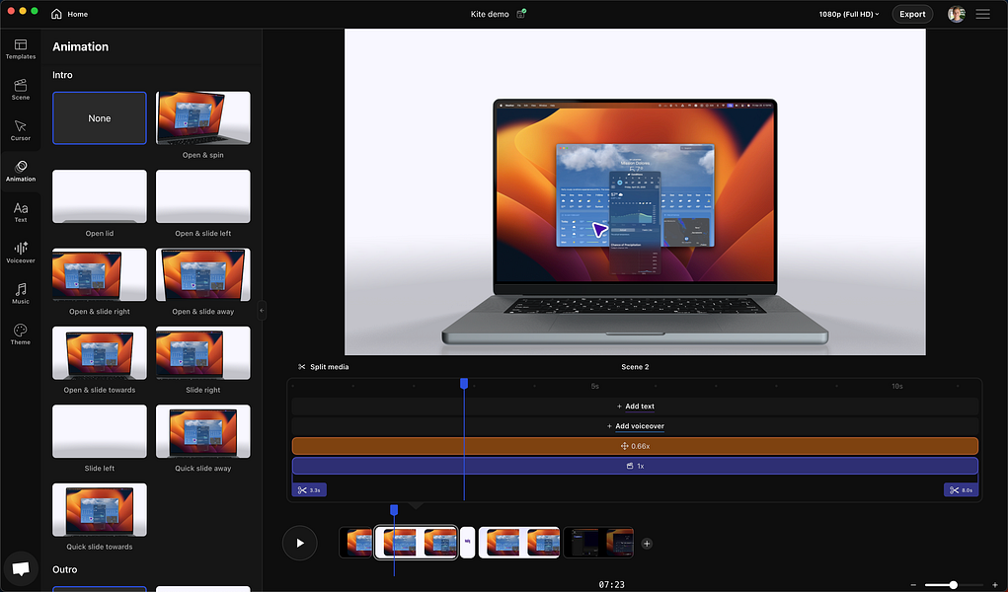Open the Voiceover sidebar panel
Viewport: 1008px width, 592px height.
(21, 253)
